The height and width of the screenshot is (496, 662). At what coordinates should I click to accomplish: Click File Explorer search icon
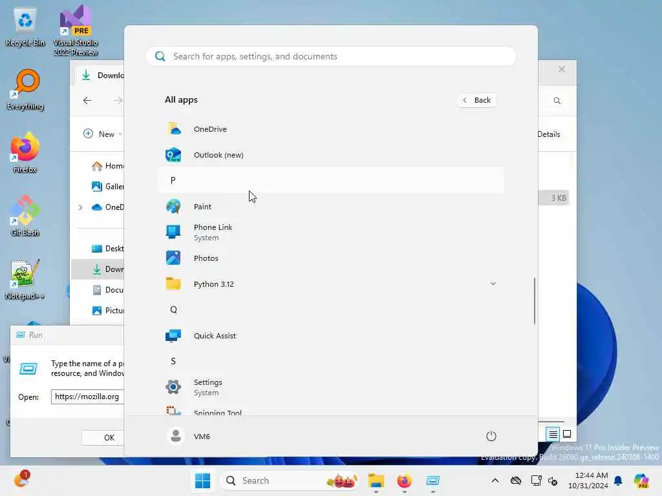tap(557, 101)
